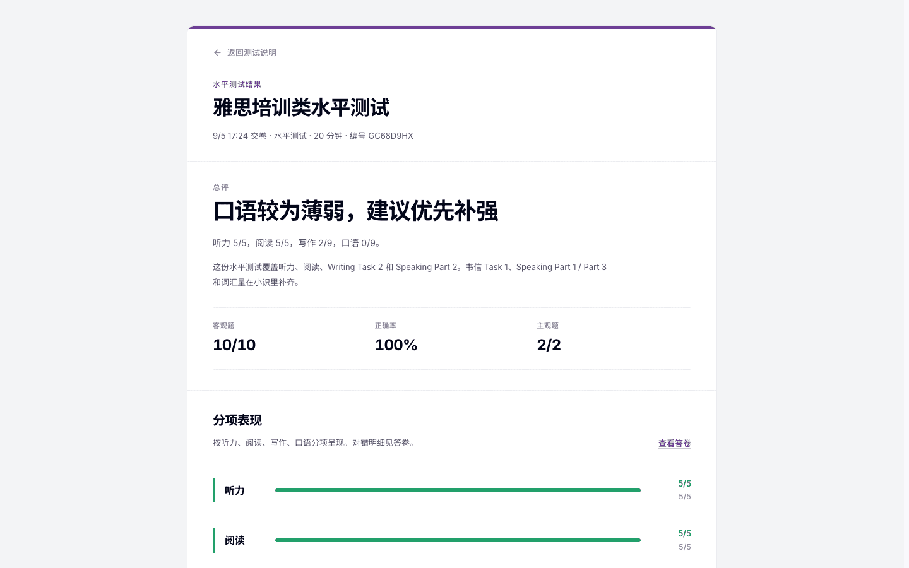Click the 主观题 label

pos(548,326)
